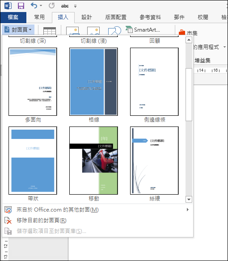This screenshot has height=261, width=228.
Task: Save the document with the floppy icon
Action: coord(21,6)
